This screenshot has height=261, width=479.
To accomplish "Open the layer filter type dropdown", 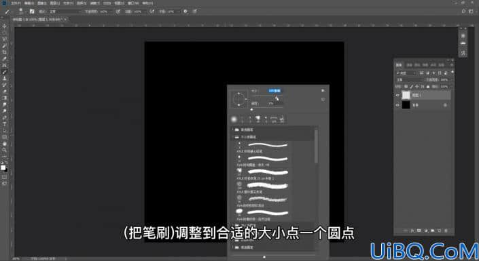I will [406, 73].
